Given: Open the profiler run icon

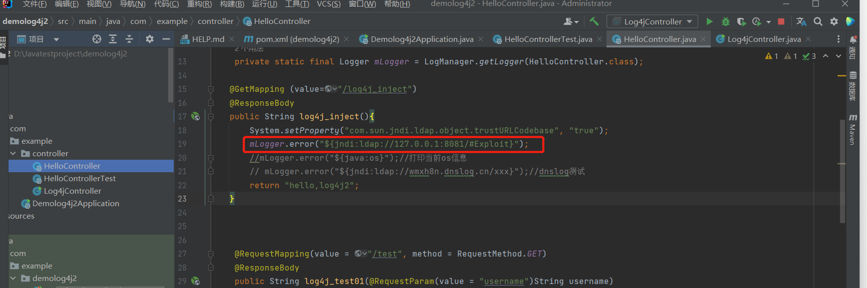Looking at the screenshot, I should pyautogui.click(x=757, y=21).
